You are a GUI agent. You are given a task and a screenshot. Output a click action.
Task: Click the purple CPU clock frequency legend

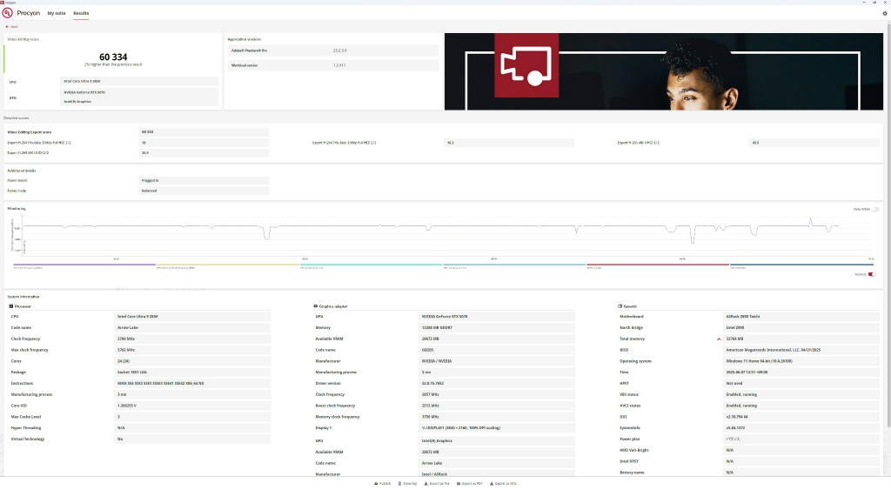tap(84, 265)
